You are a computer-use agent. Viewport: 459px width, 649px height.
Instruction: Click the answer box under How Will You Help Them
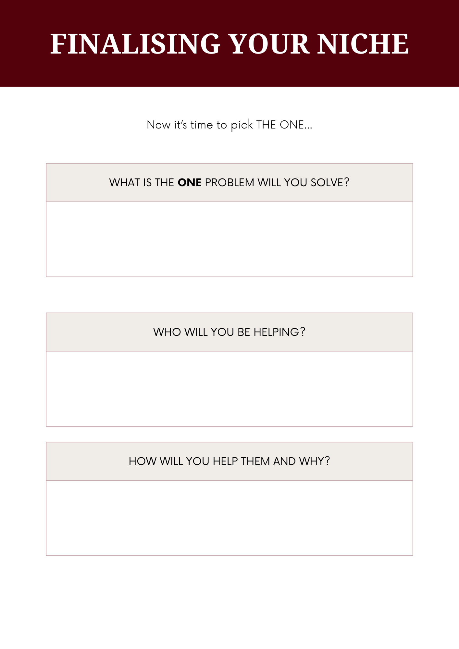[x=229, y=518]
